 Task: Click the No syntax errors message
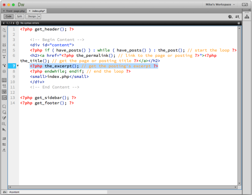pyautogui.click(x=30, y=23)
